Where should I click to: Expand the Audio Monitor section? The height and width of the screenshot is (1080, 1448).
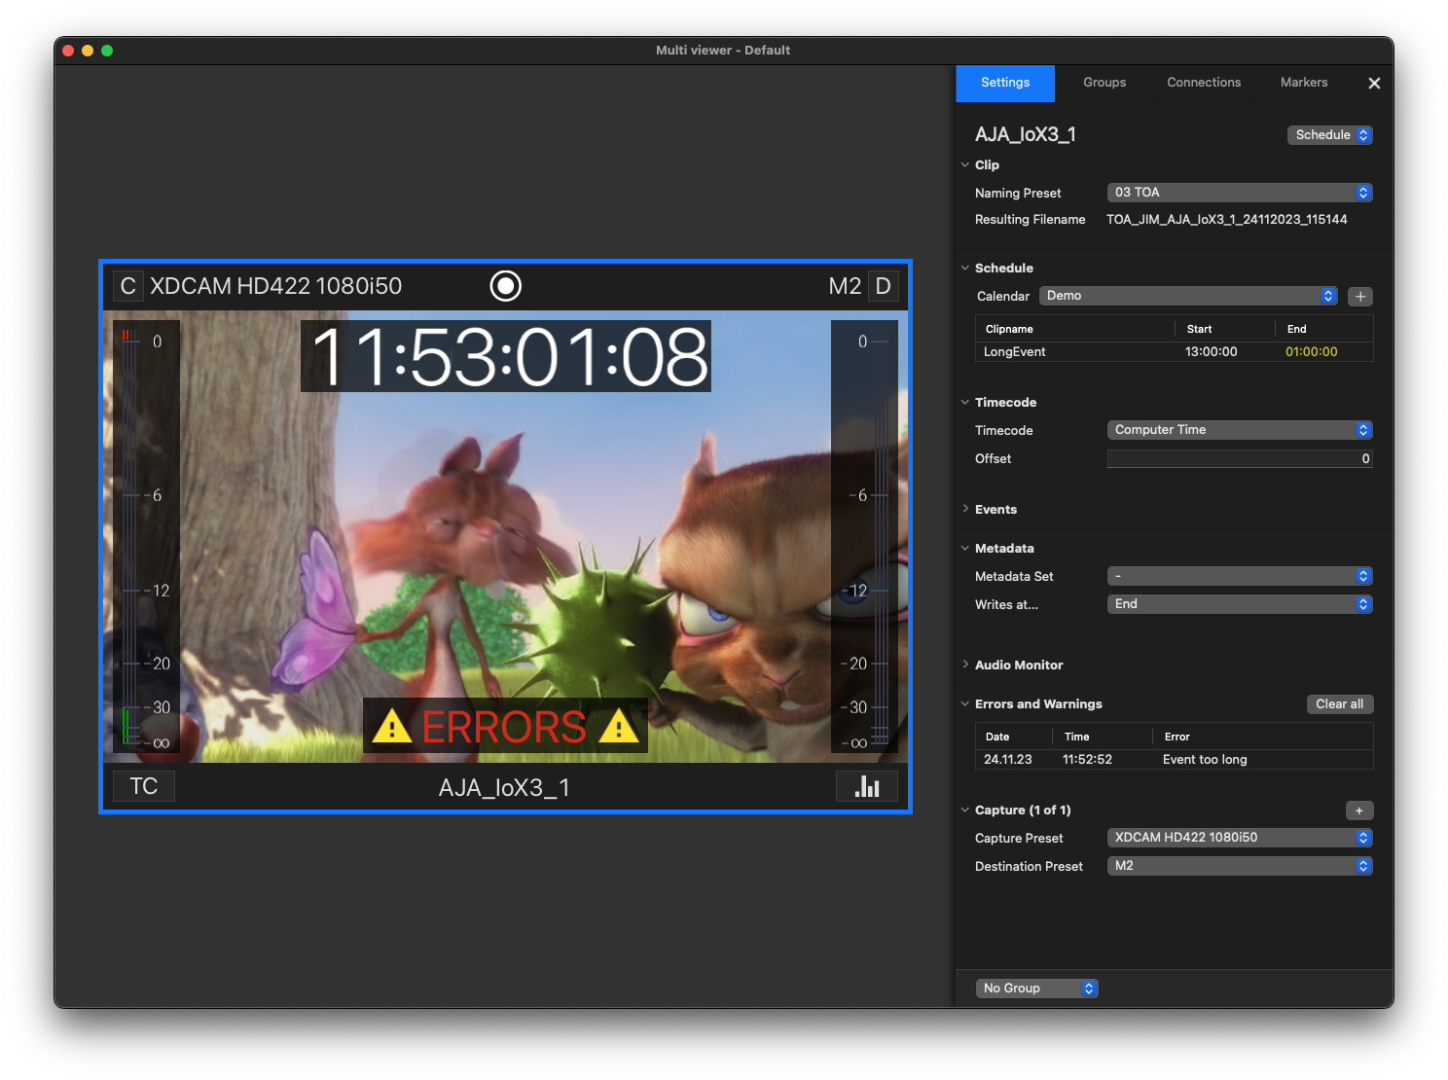(x=965, y=666)
